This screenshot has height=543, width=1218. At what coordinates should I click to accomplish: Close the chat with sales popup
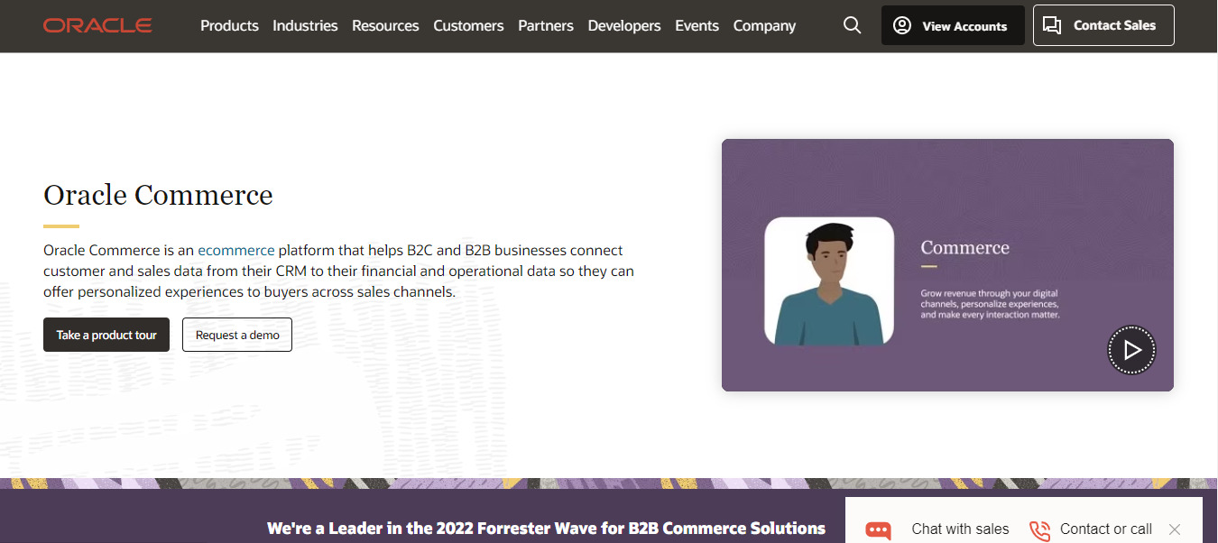1174,529
